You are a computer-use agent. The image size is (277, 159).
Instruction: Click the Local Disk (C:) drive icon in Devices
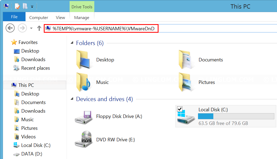click(186, 118)
